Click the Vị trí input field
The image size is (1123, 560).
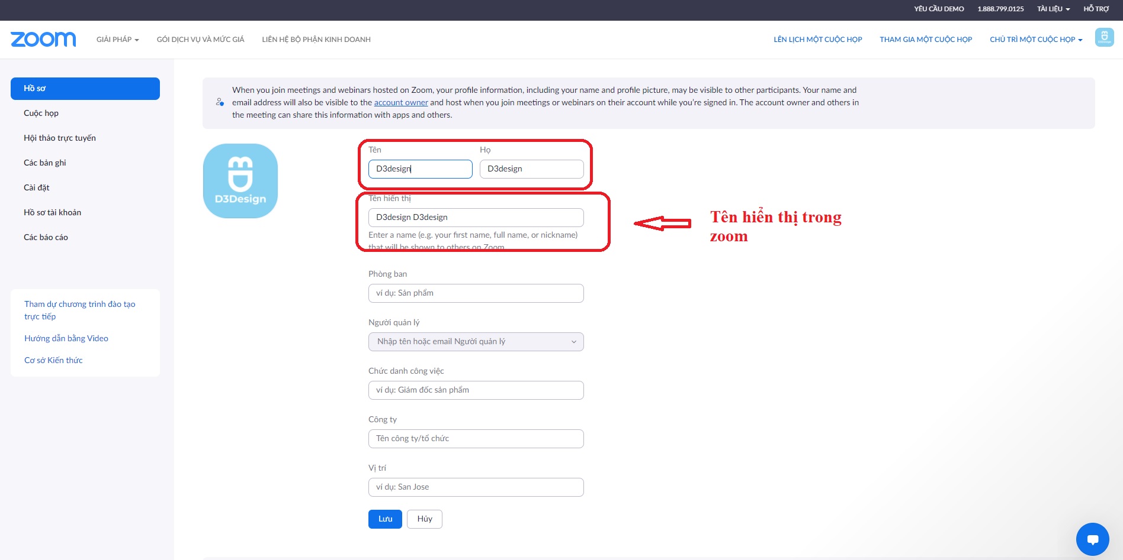tap(476, 487)
